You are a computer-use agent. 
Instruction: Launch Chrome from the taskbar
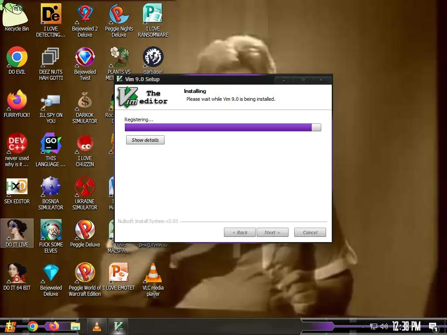pyautogui.click(x=32, y=326)
